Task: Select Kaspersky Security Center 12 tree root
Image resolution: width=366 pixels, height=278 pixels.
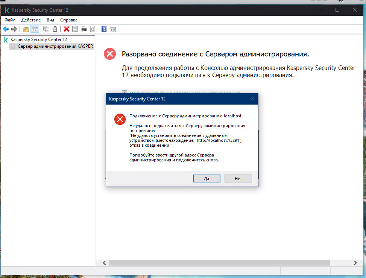Action: coord(39,39)
